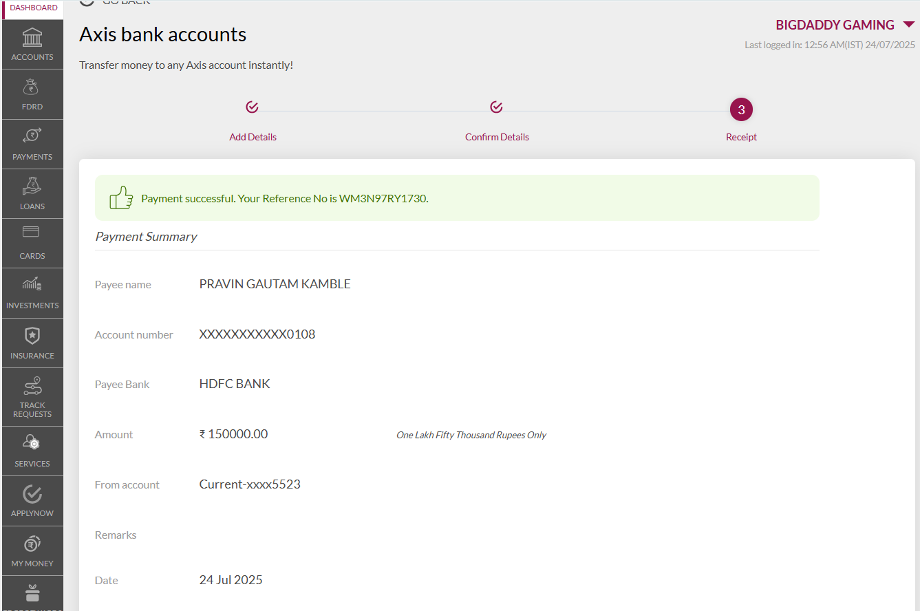Open the Investments chart icon

(x=32, y=284)
